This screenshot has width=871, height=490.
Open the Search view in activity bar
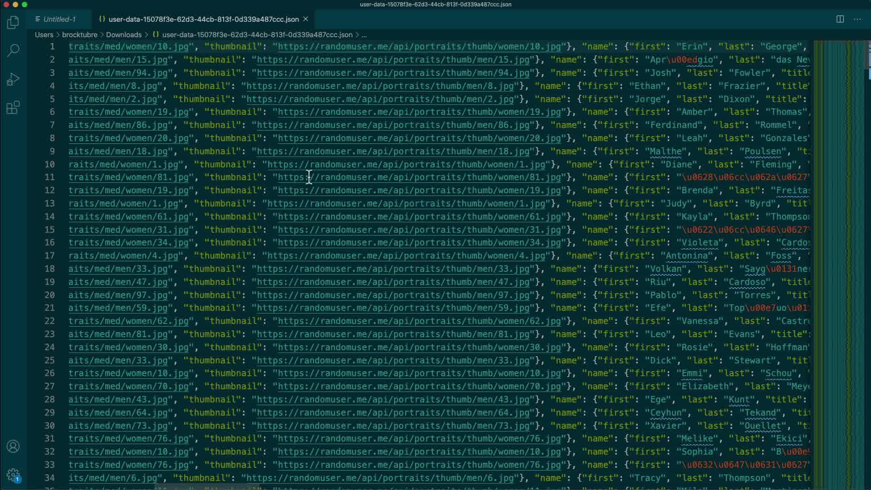[13, 50]
